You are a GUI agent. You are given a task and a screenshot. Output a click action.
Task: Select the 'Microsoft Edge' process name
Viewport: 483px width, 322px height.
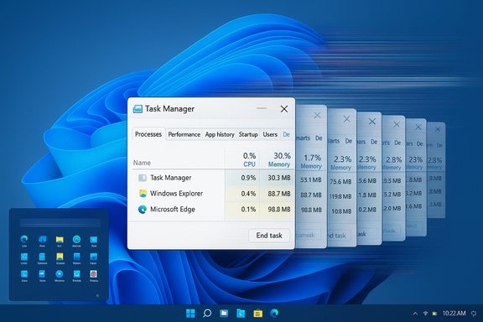point(173,210)
